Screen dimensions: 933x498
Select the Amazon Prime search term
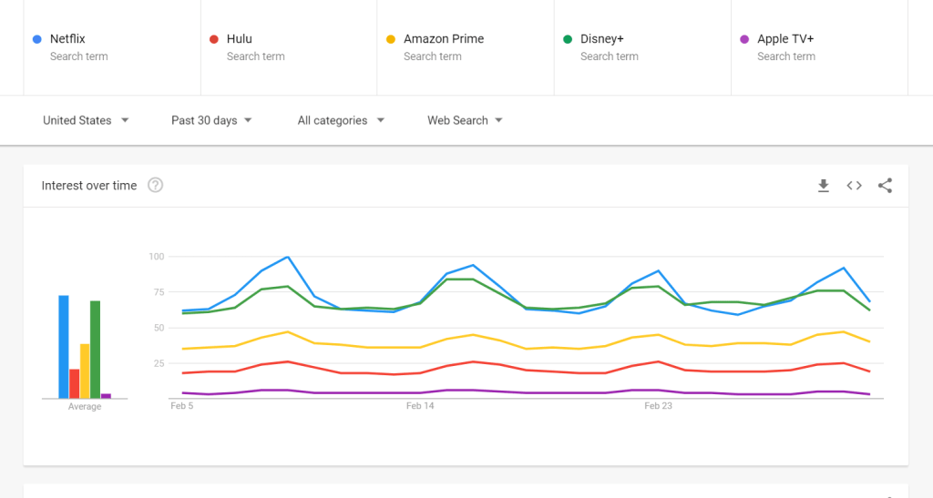click(444, 39)
